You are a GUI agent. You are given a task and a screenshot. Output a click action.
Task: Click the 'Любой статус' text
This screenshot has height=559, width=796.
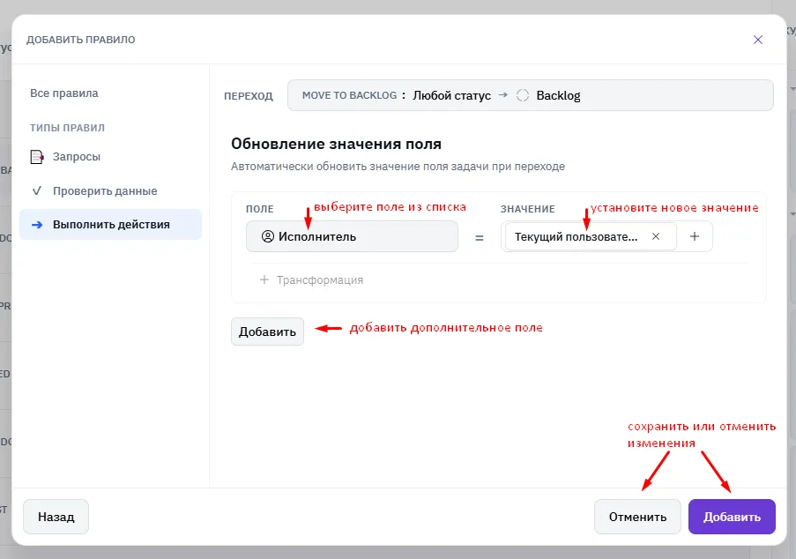(x=452, y=95)
